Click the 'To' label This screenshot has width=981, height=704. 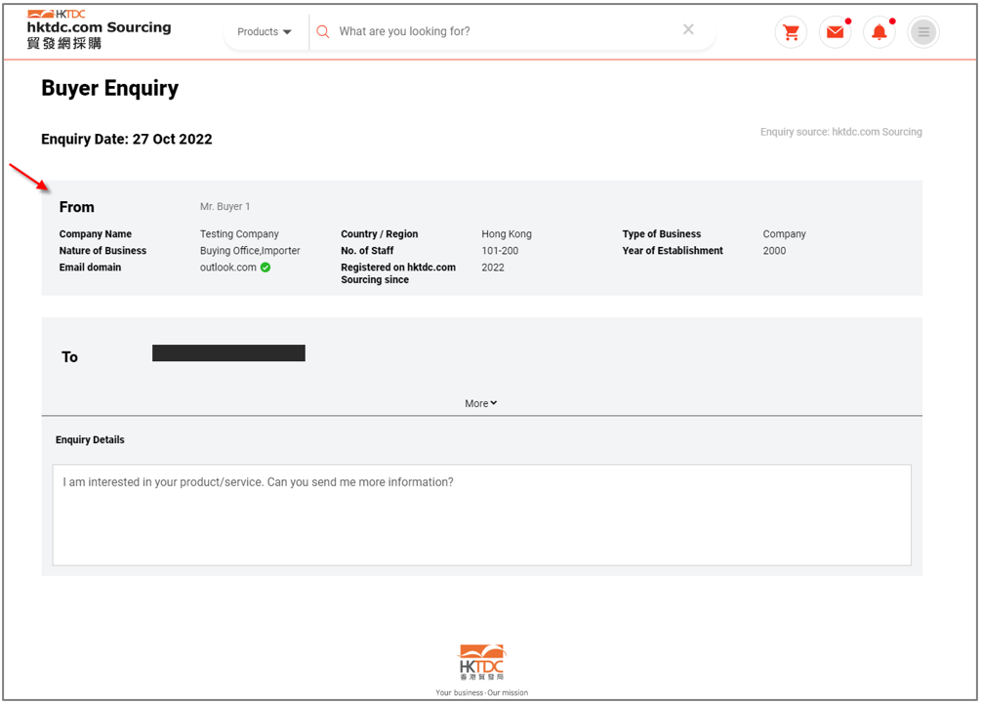[69, 357]
